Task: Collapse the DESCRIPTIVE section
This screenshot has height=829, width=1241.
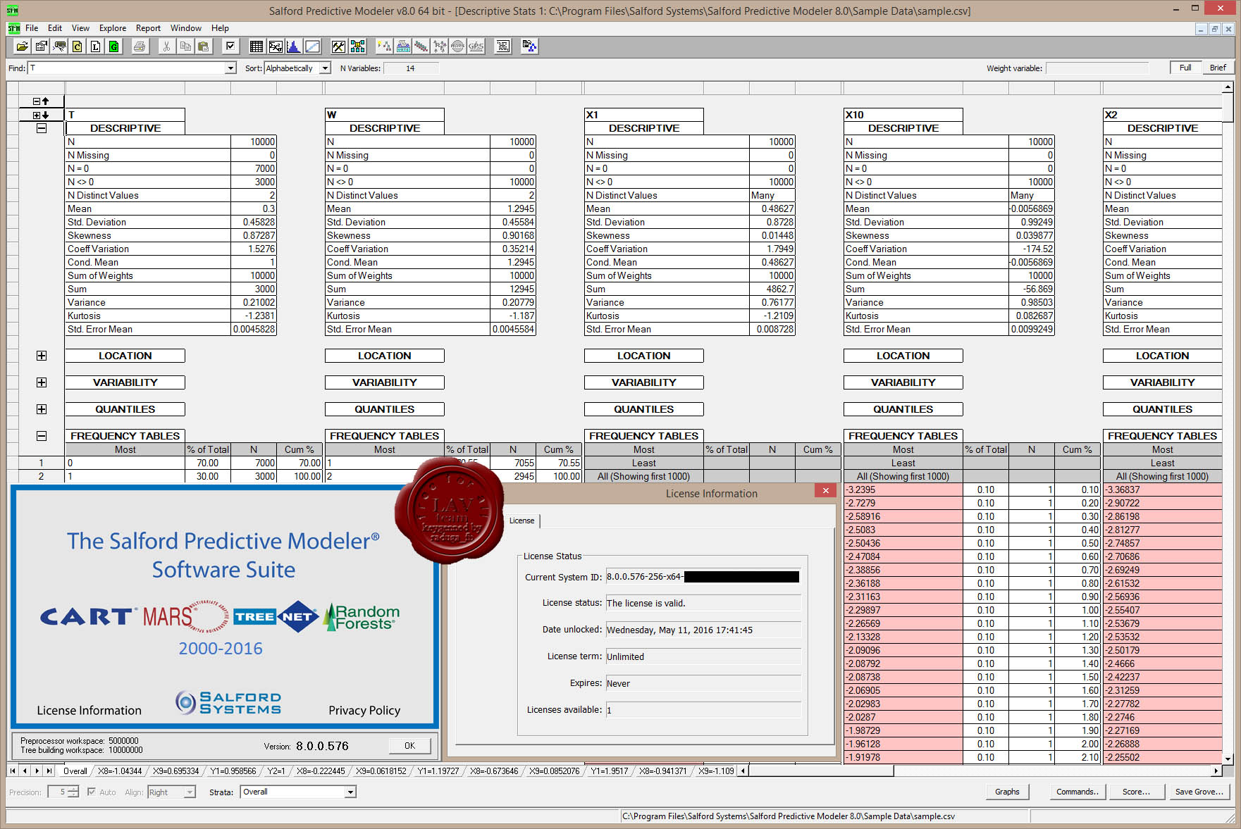Action: point(42,128)
